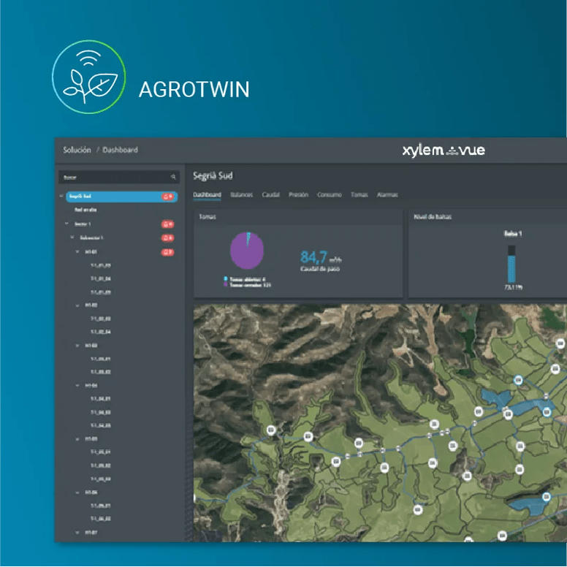Viewport: 567px width, 567px height.
Task: Collapse the Sector 1 node
Action: (x=66, y=224)
